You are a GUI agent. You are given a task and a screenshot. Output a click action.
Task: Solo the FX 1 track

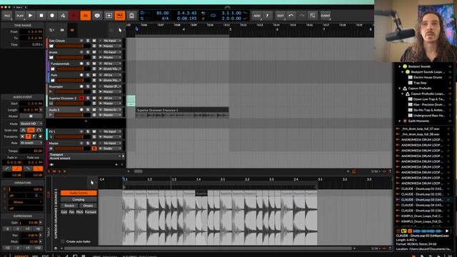pyautogui.click(x=88, y=131)
